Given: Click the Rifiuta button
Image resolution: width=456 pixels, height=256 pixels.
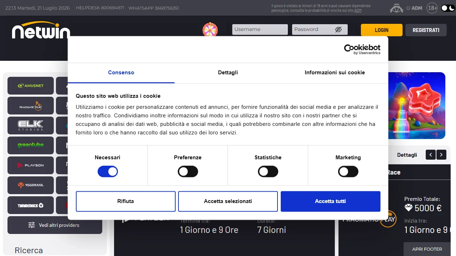Looking at the screenshot, I should click(x=126, y=201).
